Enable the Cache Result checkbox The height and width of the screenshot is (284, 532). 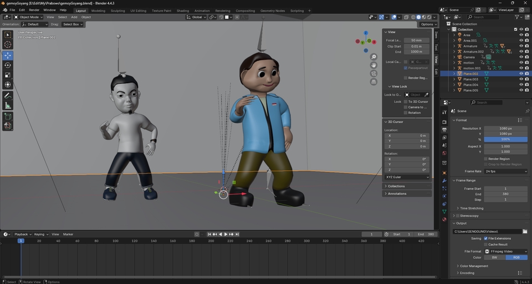(x=485, y=244)
